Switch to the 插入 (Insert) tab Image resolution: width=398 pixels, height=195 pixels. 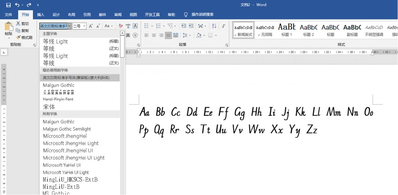(40, 15)
